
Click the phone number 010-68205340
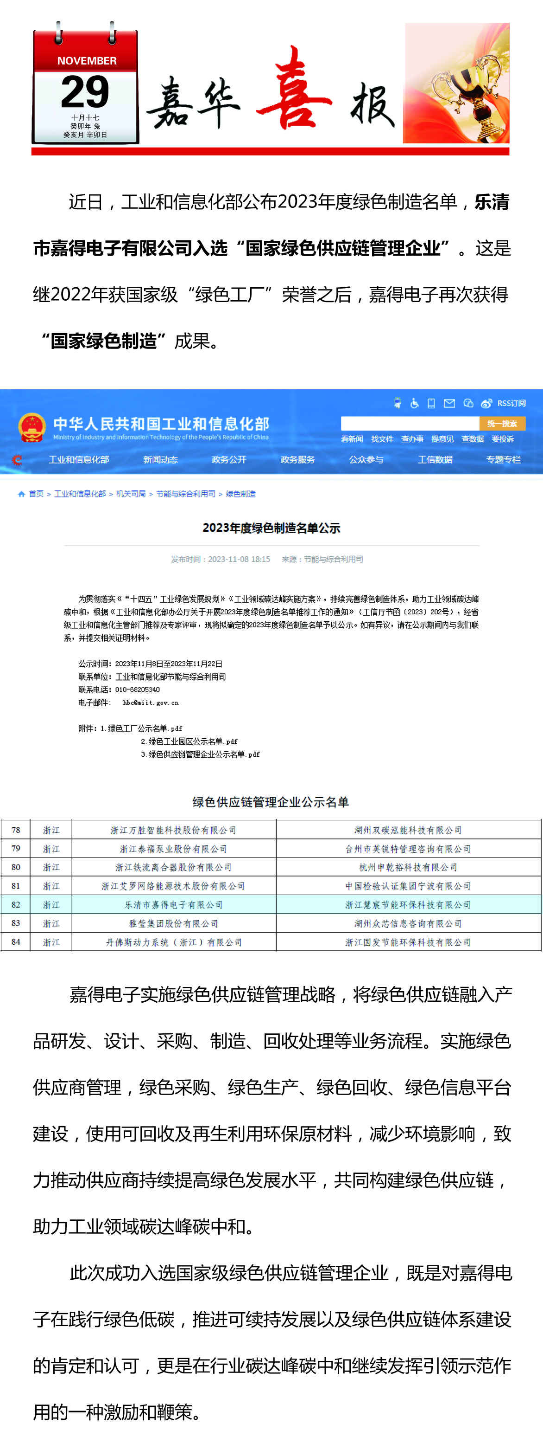[137, 690]
